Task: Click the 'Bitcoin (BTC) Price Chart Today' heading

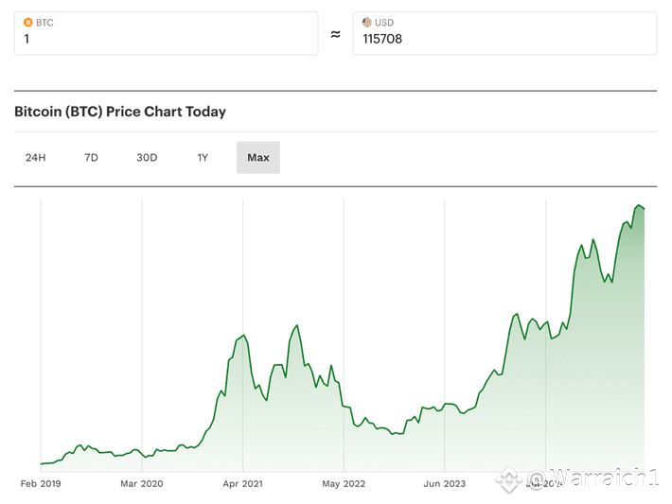Action: pyautogui.click(x=120, y=112)
